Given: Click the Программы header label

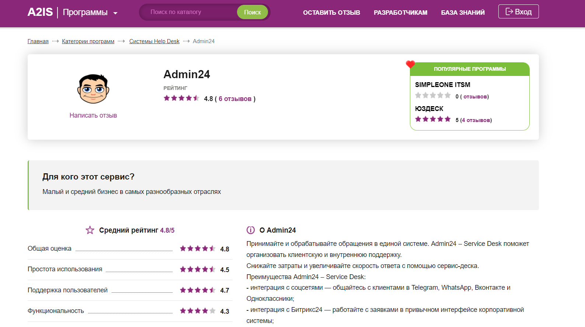Looking at the screenshot, I should [85, 12].
